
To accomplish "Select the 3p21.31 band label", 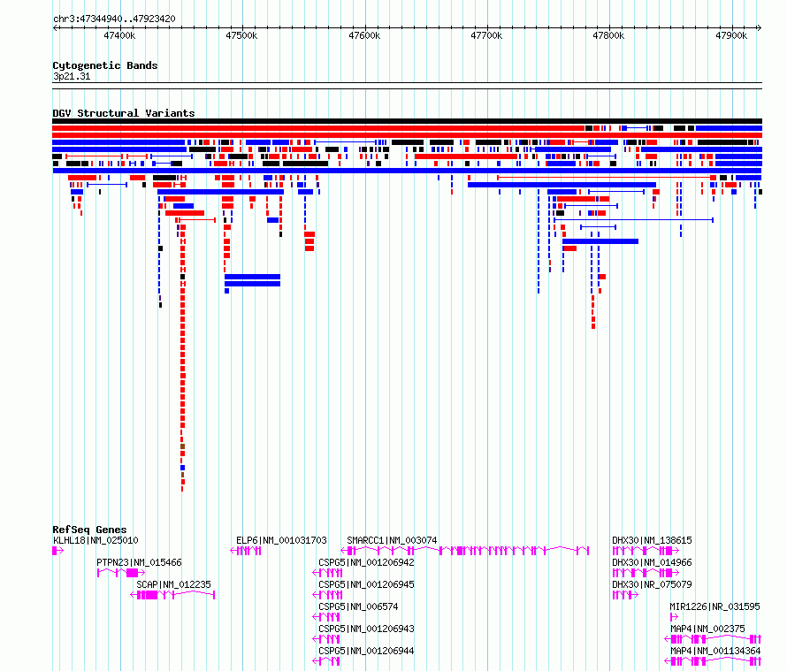I will 72,76.
